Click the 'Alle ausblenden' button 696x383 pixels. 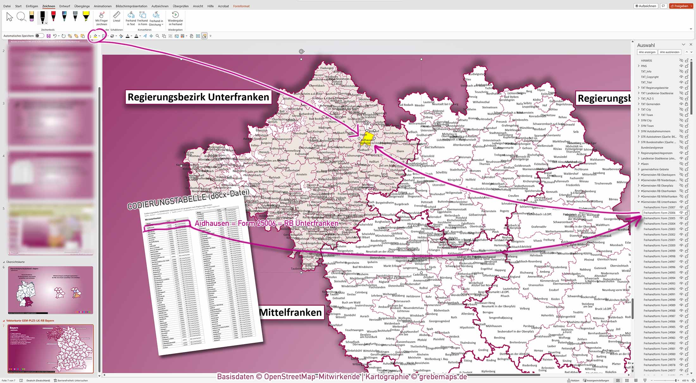[x=670, y=52]
